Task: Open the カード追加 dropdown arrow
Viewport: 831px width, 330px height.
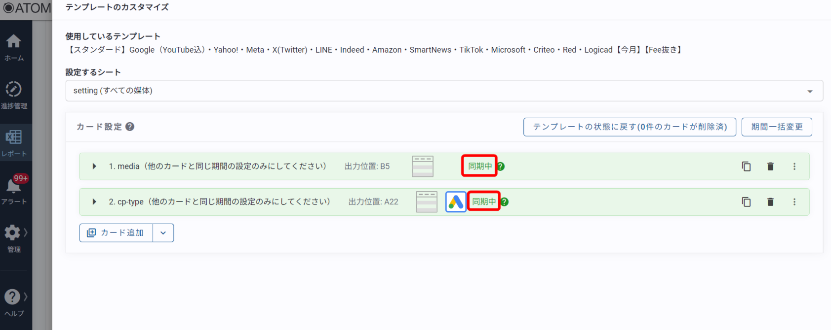Action: pos(163,233)
